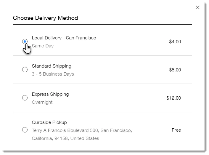Click the Choose Delivery Method heading
Screen dimensions: 209x155
[46, 18]
